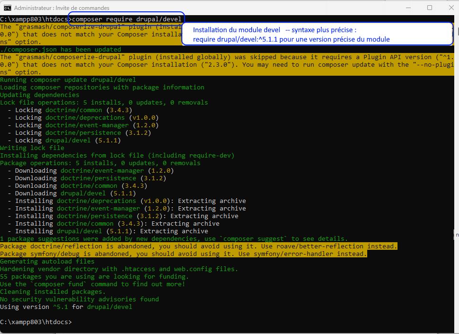Click the empty prompt at bottom C:\xampp803\htdocs>
The height and width of the screenshot is (334, 459).
coord(36,322)
